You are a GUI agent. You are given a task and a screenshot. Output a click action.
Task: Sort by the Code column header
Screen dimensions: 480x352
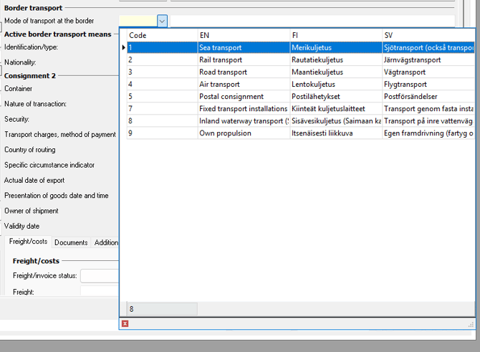(x=161, y=35)
